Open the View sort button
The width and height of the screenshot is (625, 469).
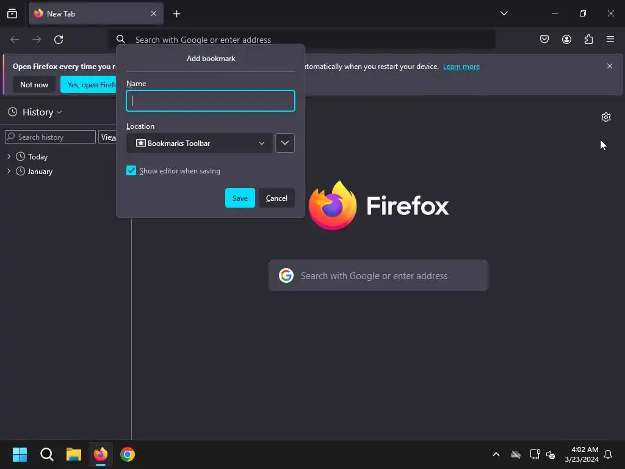tap(107, 137)
